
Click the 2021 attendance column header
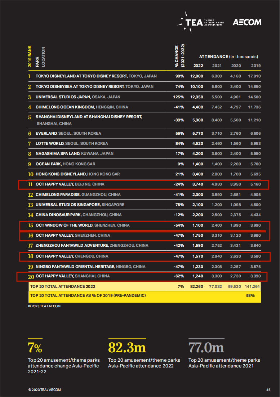217,66
